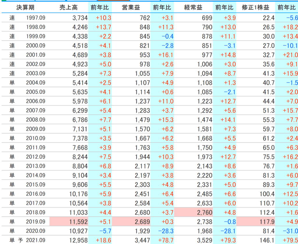298x244 pixels.
Task: Select the 営業益 column header
Action: tap(131, 8)
